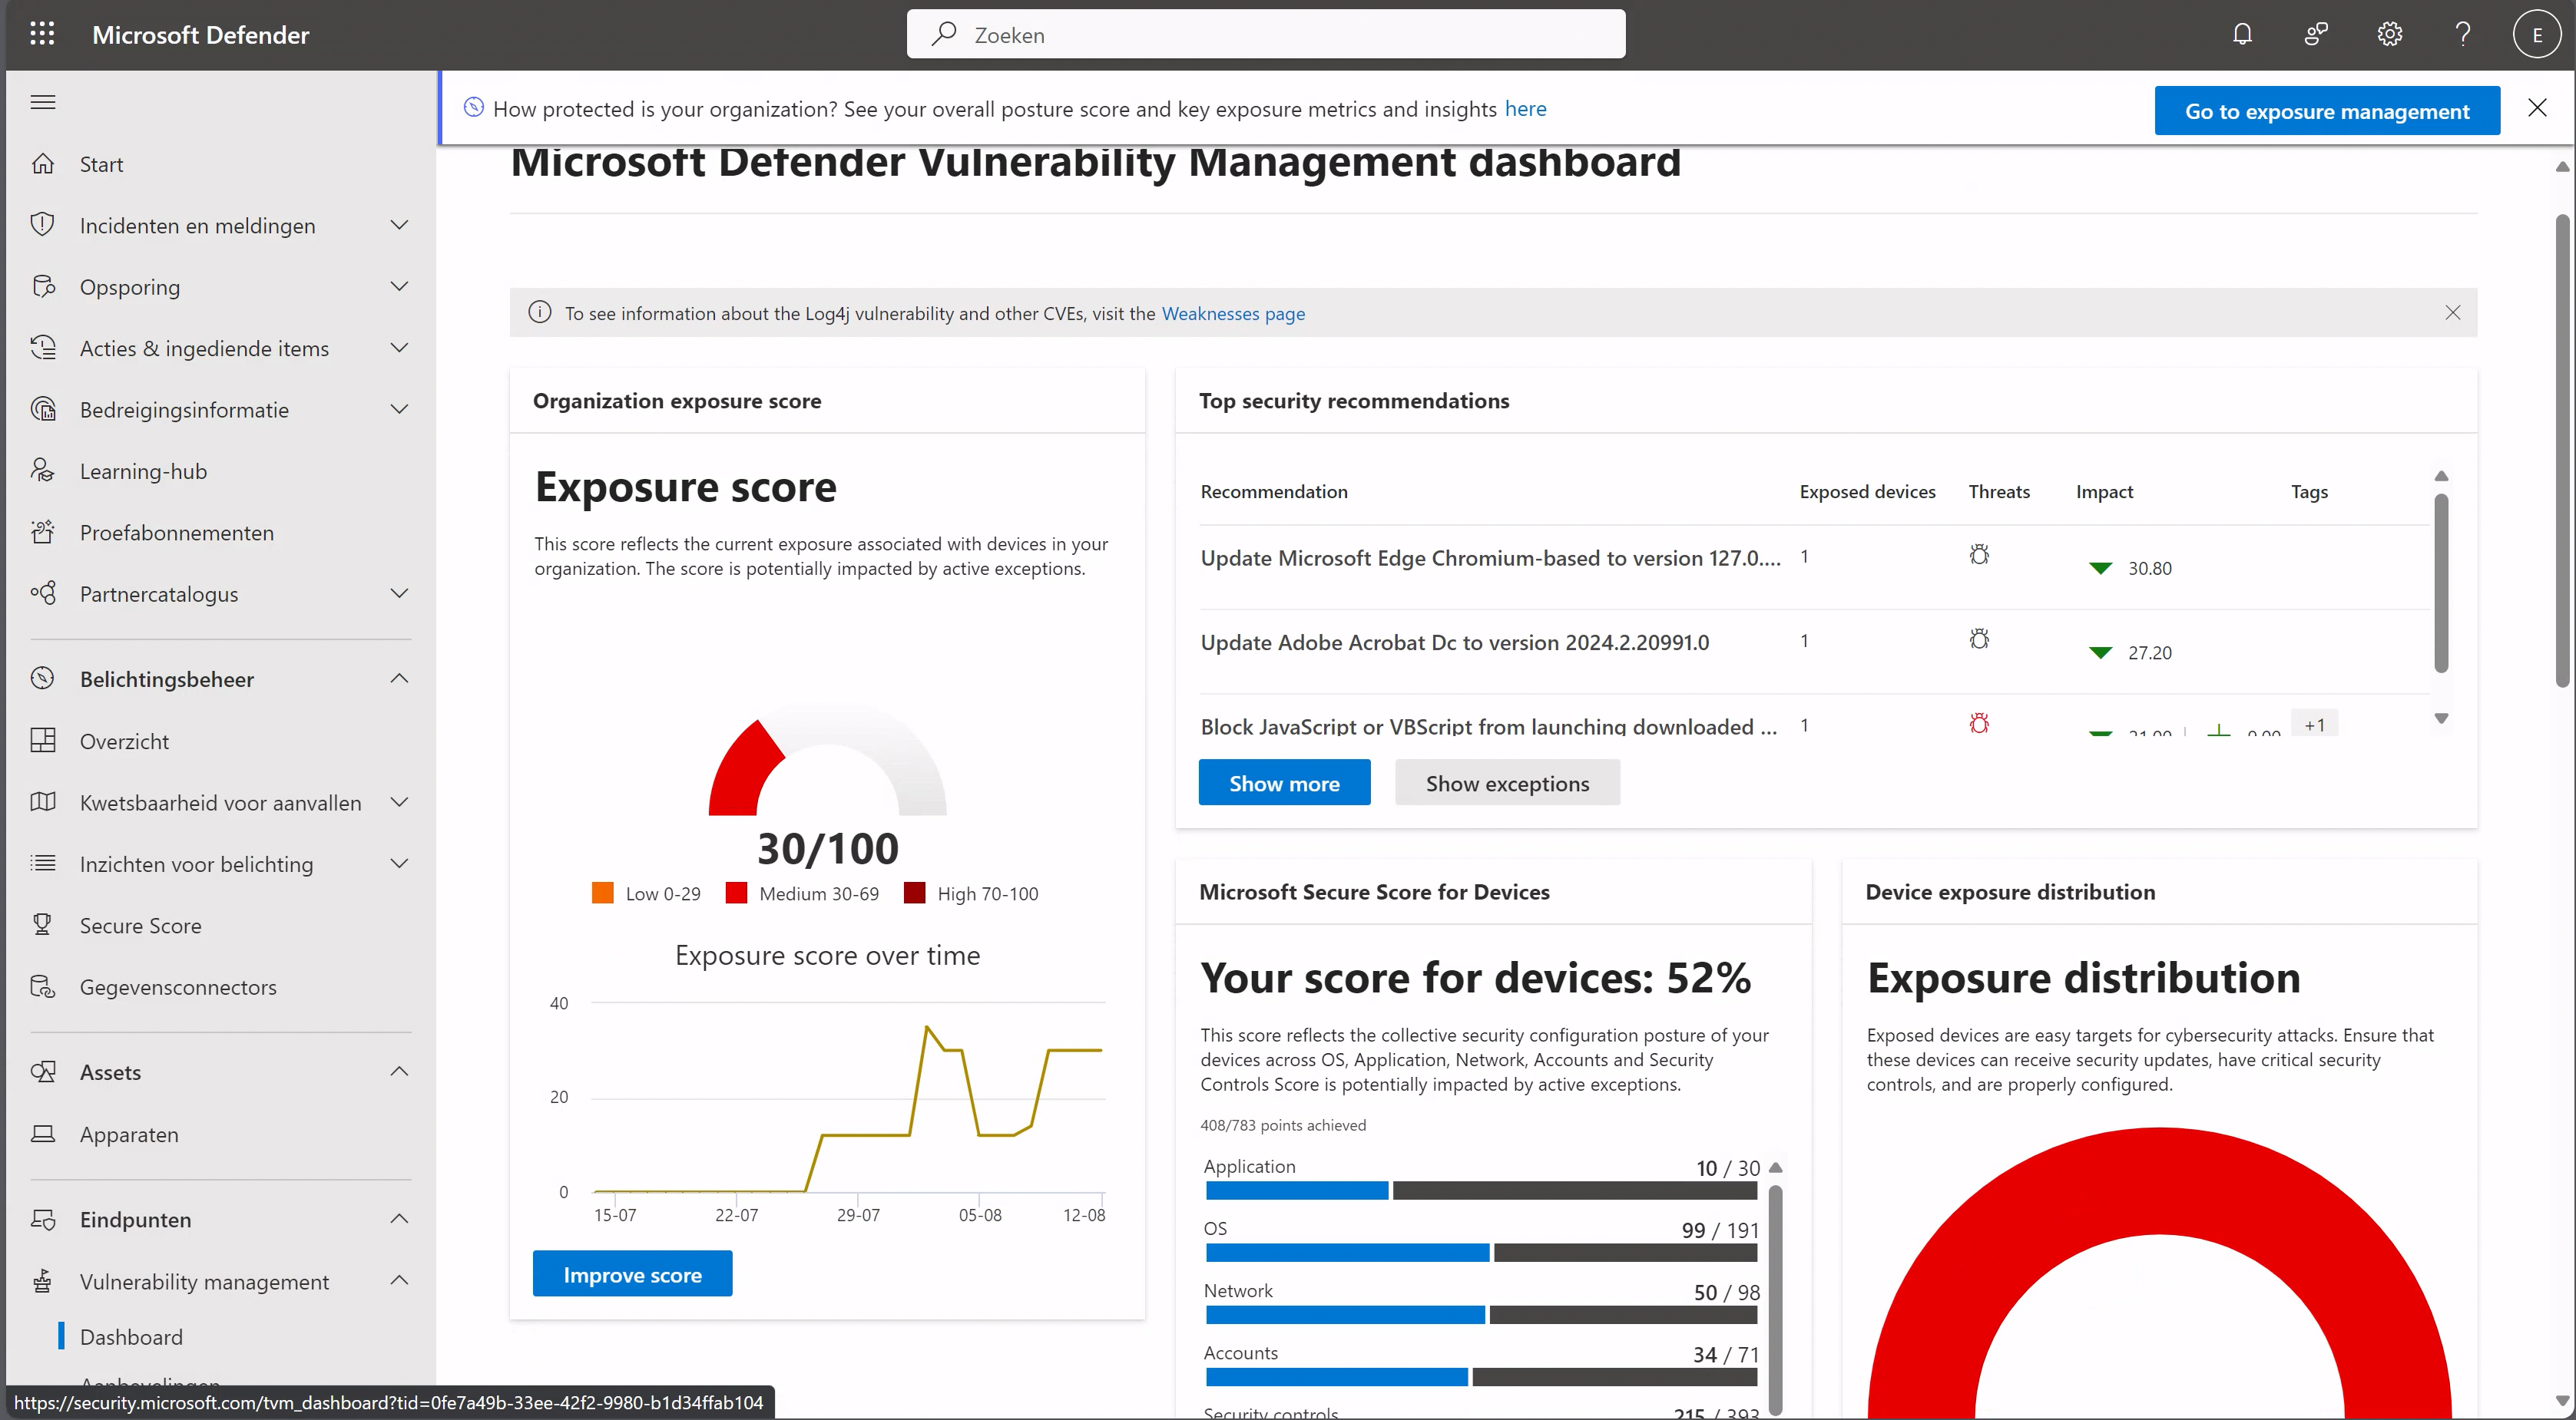This screenshot has height=1420, width=2576.
Task: Click Go to exposure management button
Action: (x=2327, y=111)
